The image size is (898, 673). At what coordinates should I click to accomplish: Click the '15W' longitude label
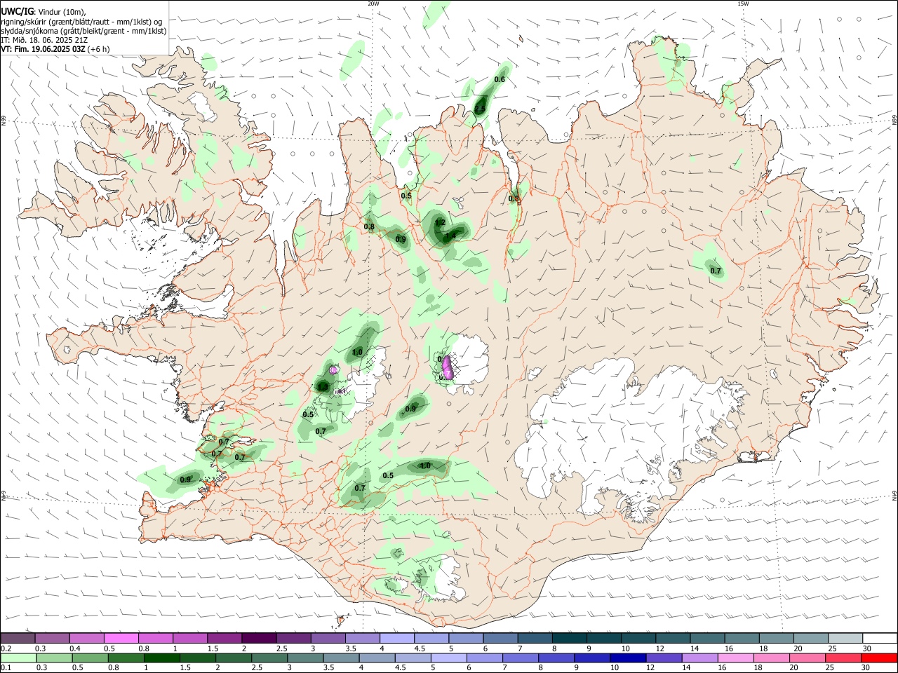click(743, 4)
